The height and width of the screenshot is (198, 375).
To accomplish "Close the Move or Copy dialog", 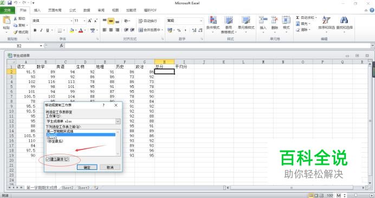I will coord(116,105).
